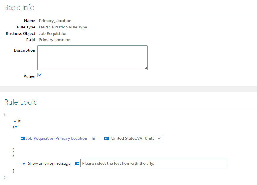This screenshot has height=185, width=257.
Task: Click the xyz icon left of the location dropdown
Action: [x=106, y=138]
